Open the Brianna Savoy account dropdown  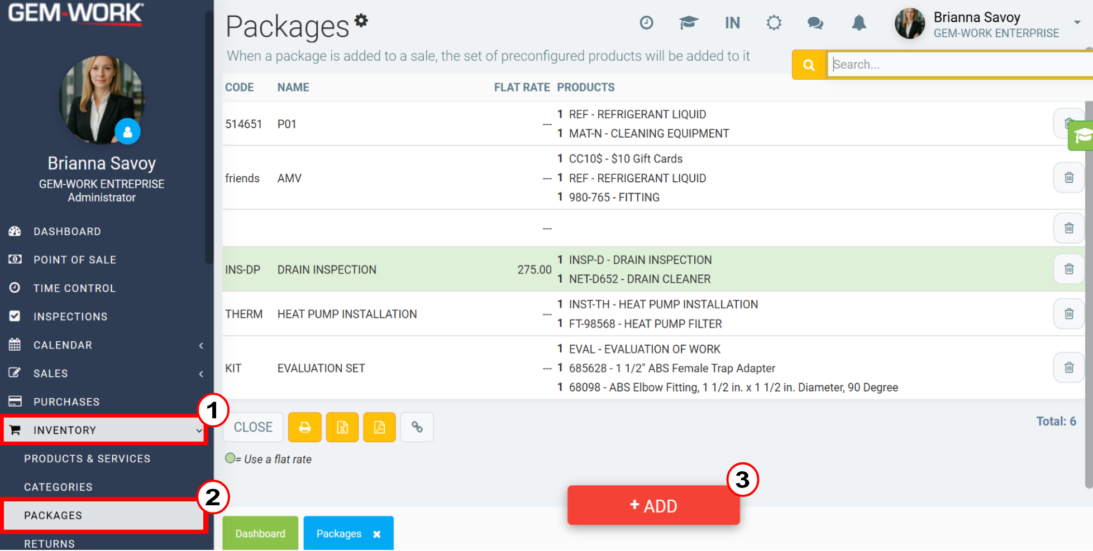tap(1077, 22)
